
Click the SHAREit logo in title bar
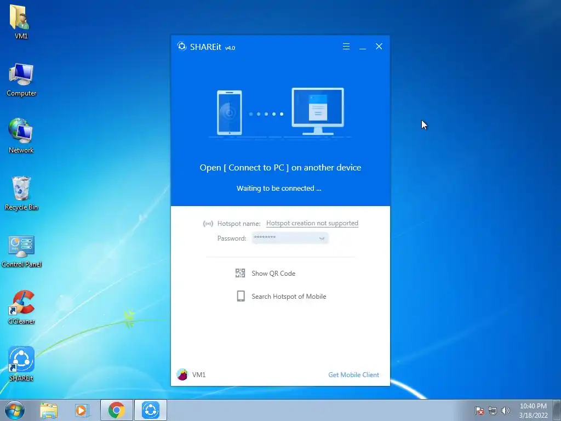coord(182,47)
